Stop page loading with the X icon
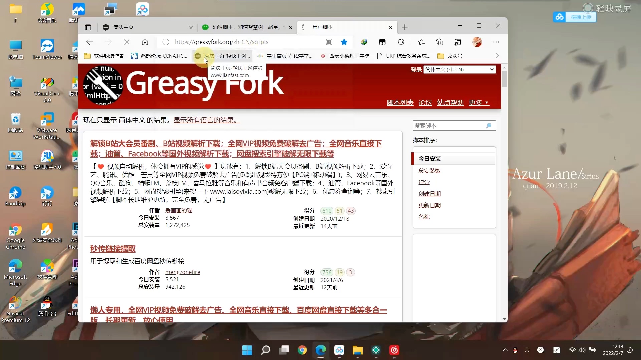 pos(127,42)
